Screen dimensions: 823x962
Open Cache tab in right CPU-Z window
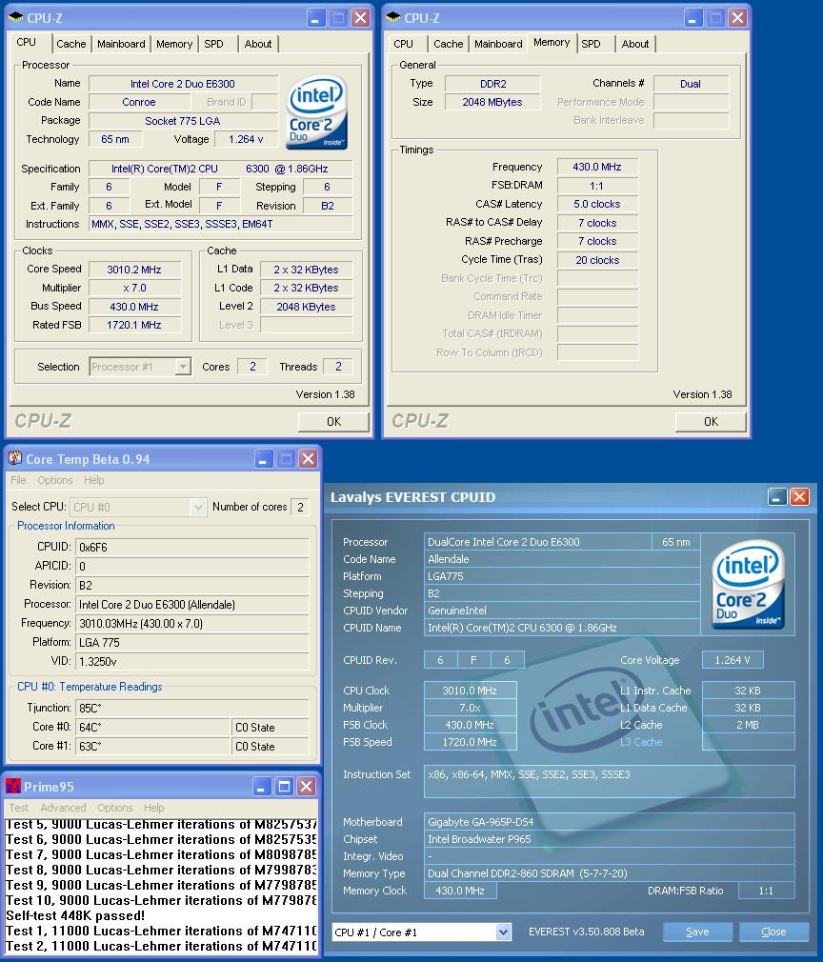point(448,44)
